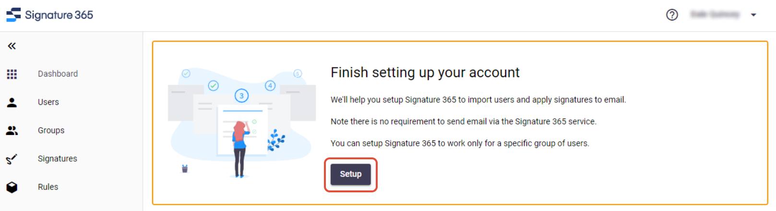This screenshot has height=211, width=776.
Task: Click the Signature 365 brand text
Action: (x=59, y=15)
